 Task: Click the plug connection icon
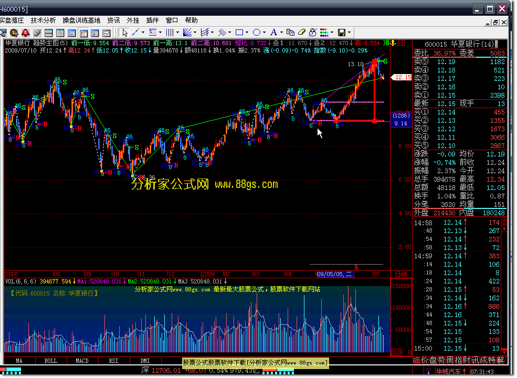(37, 33)
